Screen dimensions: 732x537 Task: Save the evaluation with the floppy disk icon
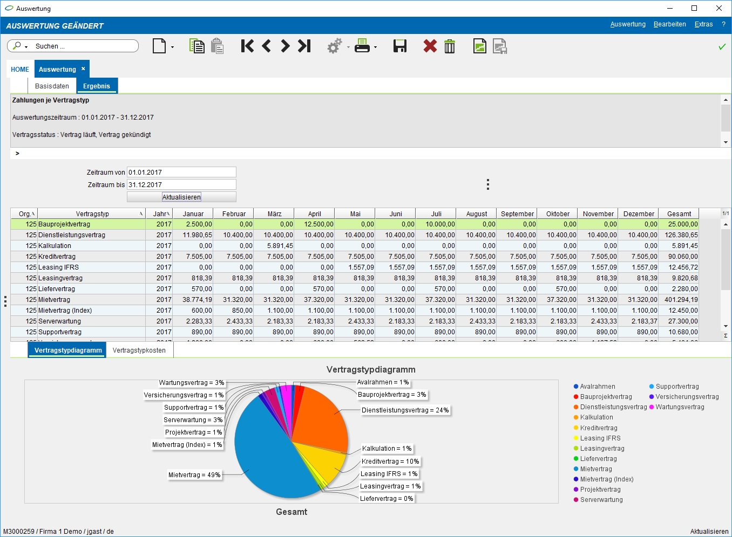[x=400, y=46]
